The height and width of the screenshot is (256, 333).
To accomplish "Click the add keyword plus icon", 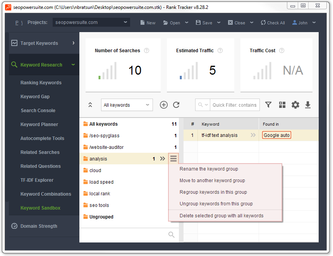I will 163,105.
